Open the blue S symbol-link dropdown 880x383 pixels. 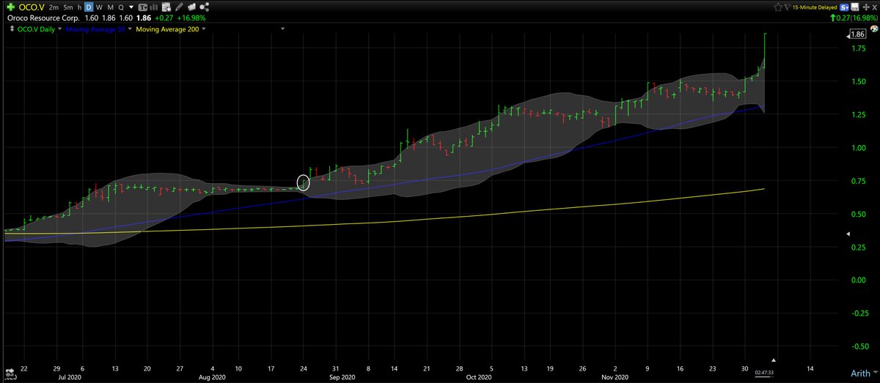click(844, 7)
